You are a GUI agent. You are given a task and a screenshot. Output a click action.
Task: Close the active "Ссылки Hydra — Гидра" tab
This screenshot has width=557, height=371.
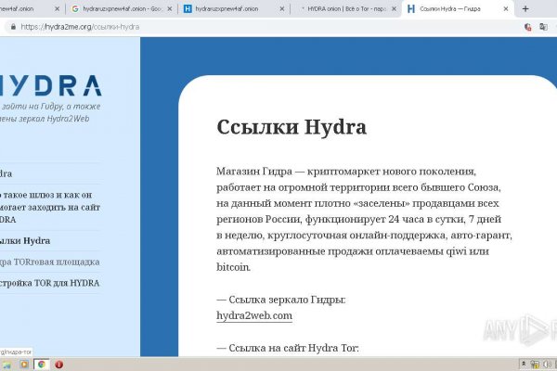tap(504, 9)
